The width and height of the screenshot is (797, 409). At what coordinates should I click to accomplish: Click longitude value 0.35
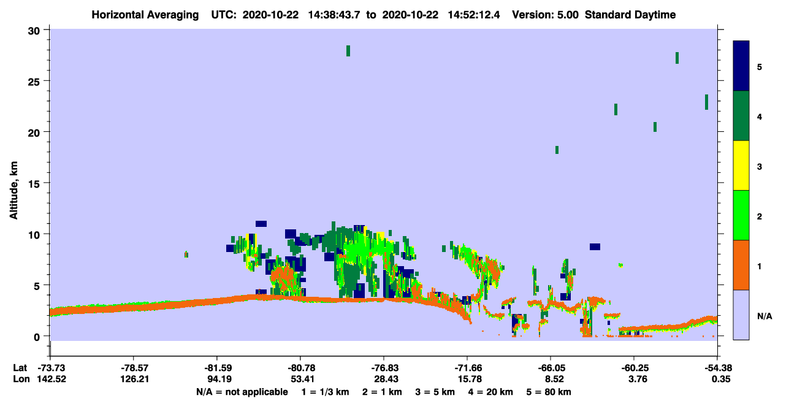[x=720, y=379]
